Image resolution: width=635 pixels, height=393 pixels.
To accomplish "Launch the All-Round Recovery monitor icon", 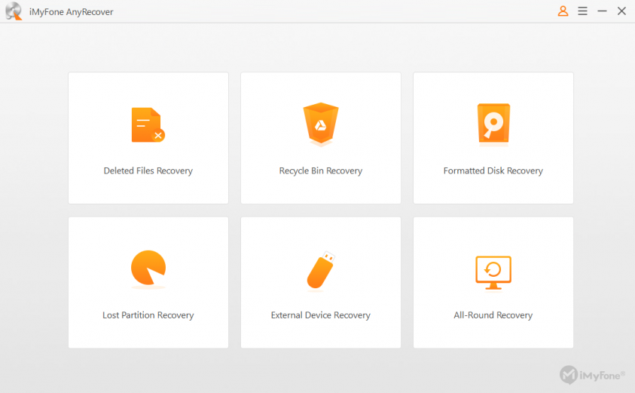I will (493, 272).
